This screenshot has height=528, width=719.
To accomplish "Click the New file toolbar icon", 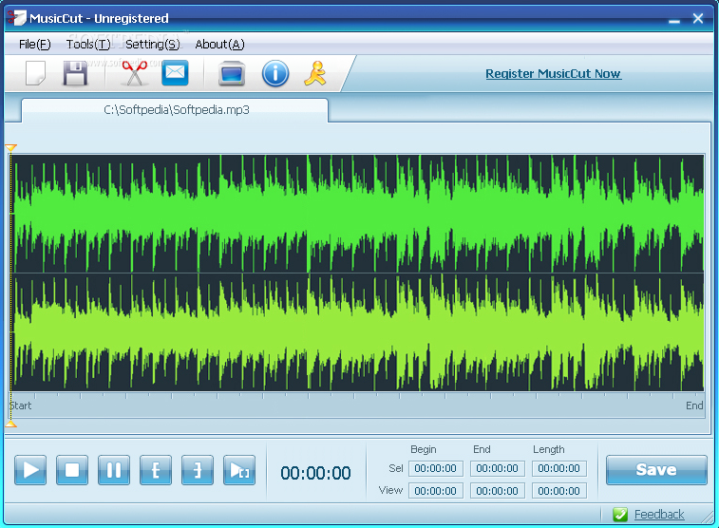I will (35, 73).
